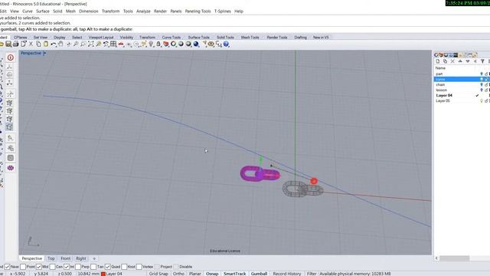Viewport: 490px width, 276px height.
Task: Open the T-Splines menu
Action: (223, 11)
